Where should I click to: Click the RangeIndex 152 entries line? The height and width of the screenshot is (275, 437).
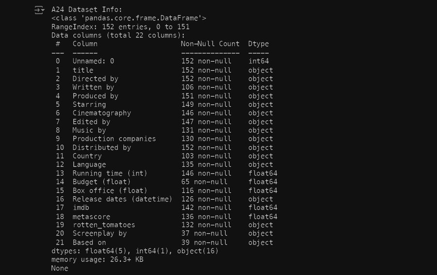pos(120,27)
